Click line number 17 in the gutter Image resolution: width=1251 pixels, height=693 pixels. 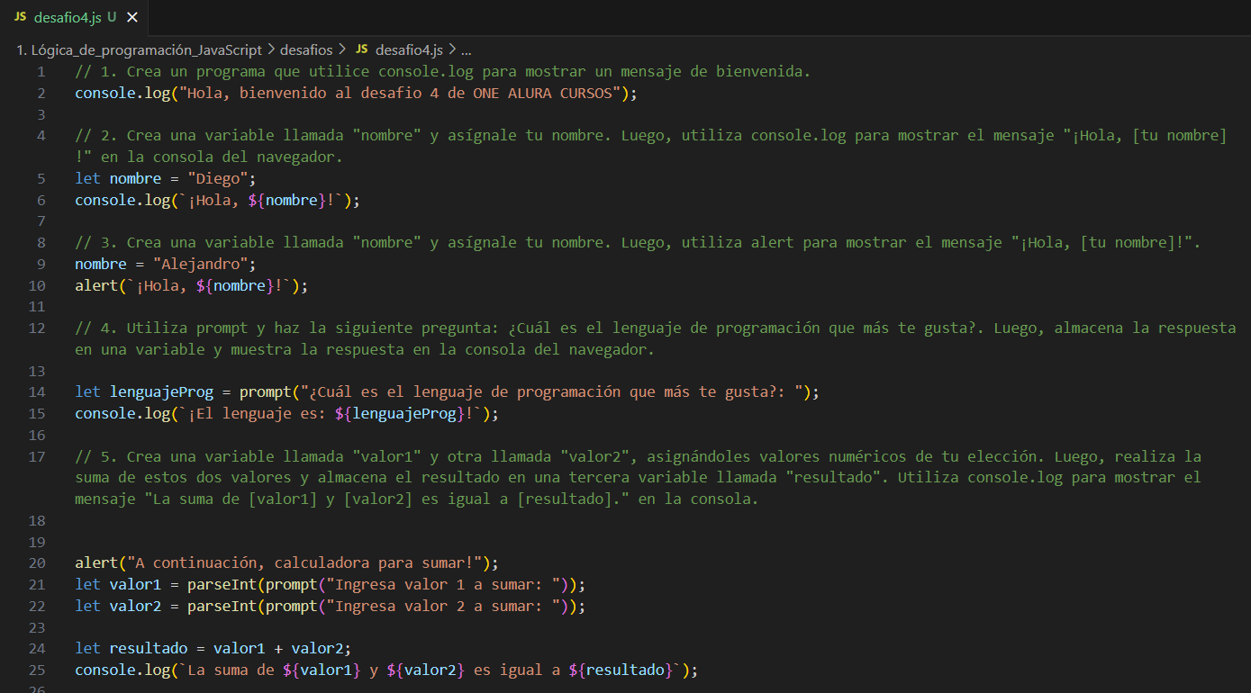[37, 456]
